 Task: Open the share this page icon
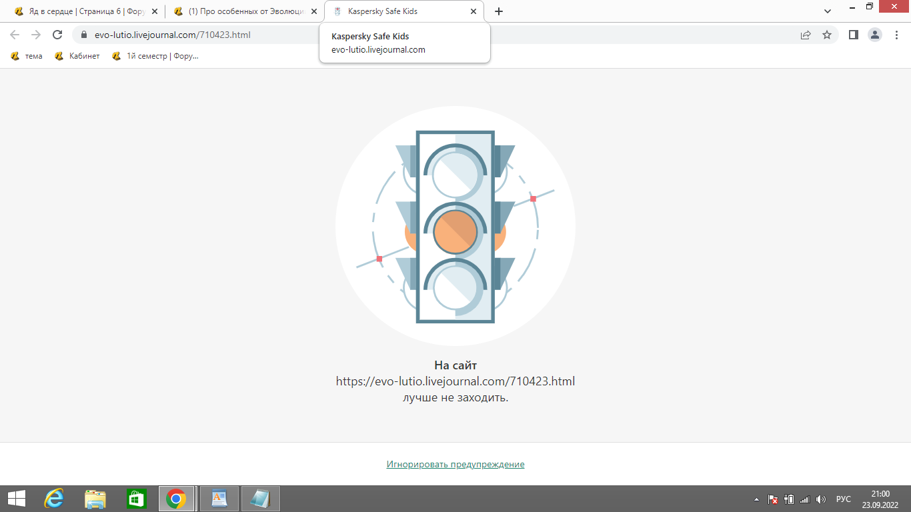click(806, 35)
